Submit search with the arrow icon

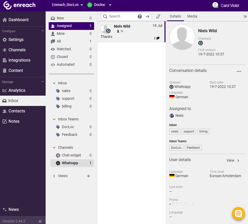147,16
